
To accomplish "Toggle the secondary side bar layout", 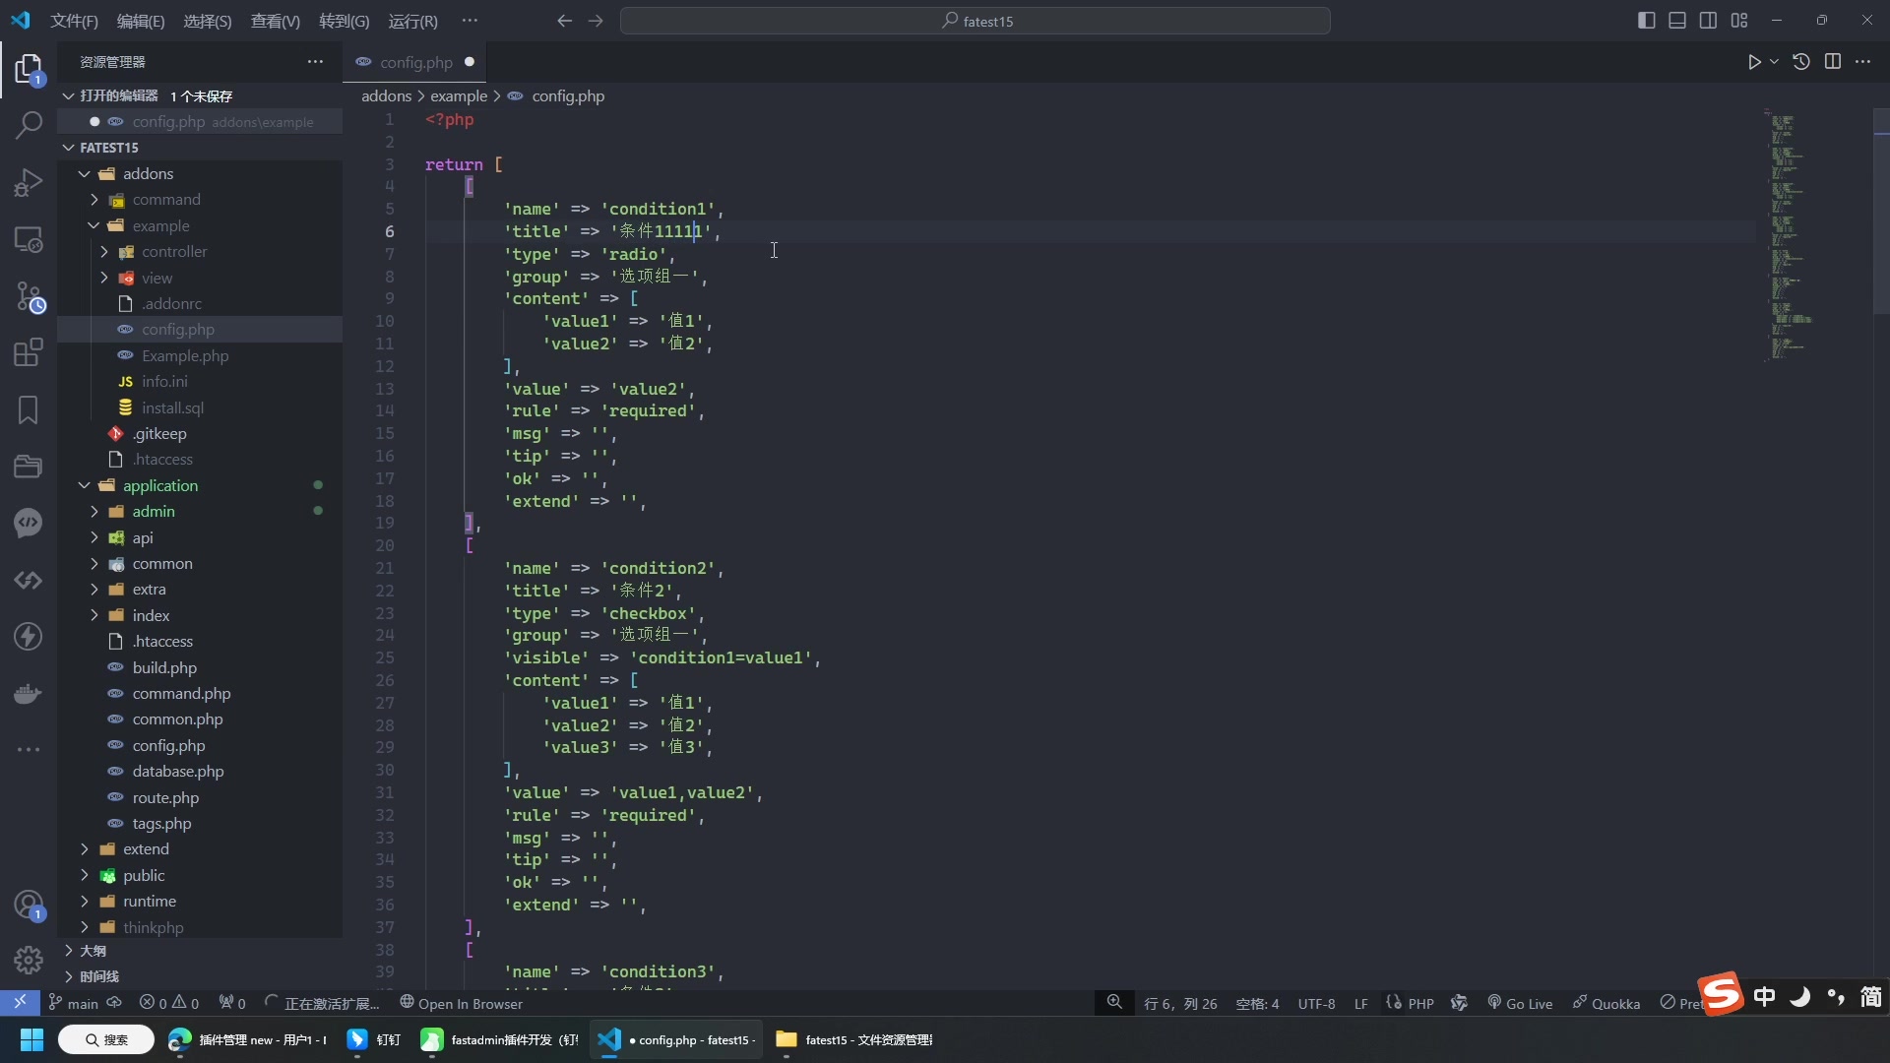I will [x=1709, y=21].
